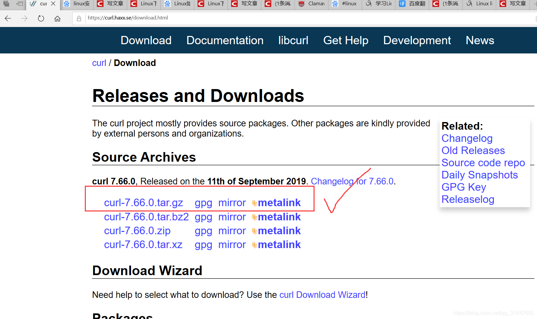Viewport: 537px width, 319px height.
Task: Open gpg signature for curl-7.66.0.tar.gz
Action: (203, 203)
